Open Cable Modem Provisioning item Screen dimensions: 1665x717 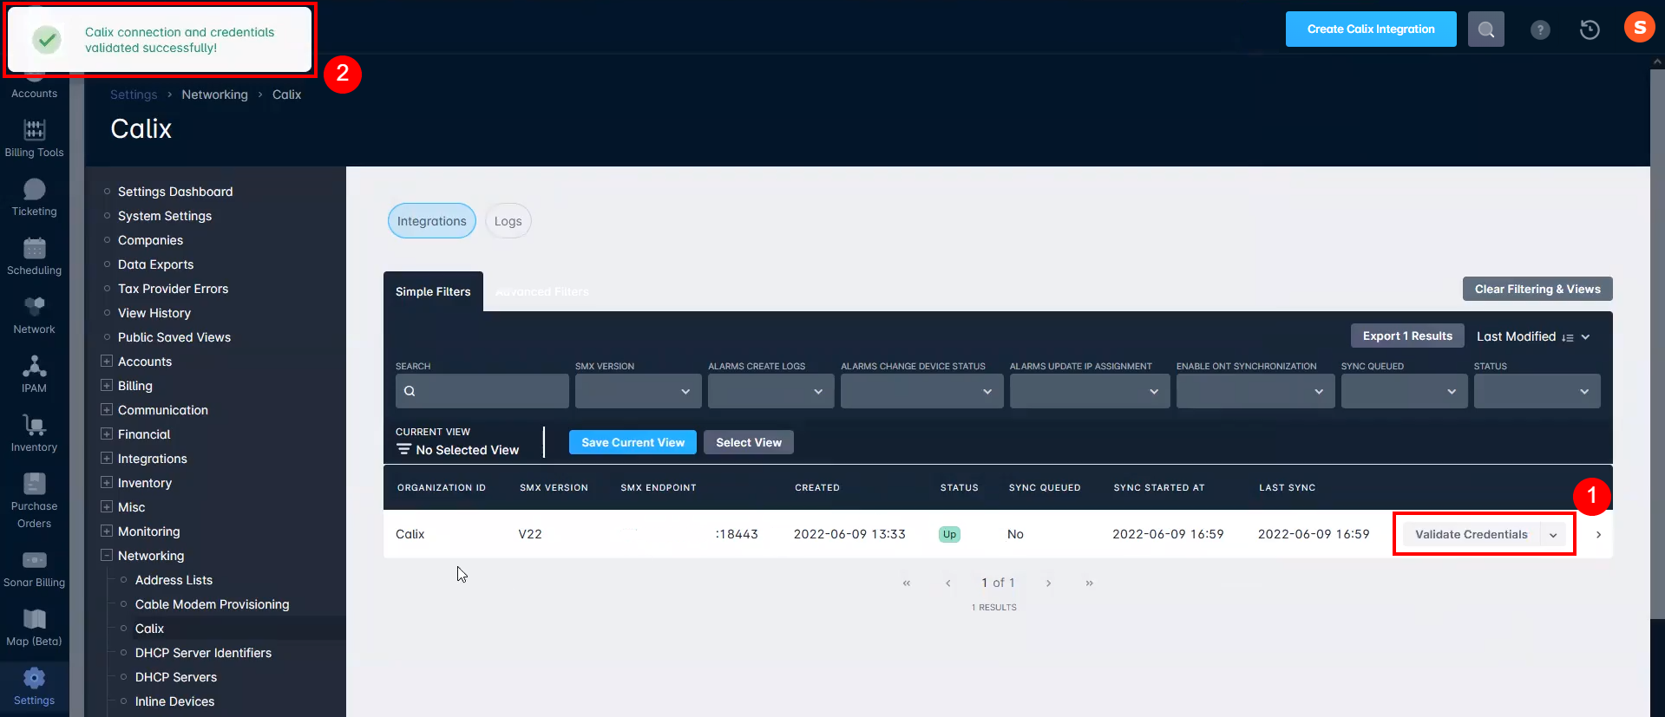point(212,604)
